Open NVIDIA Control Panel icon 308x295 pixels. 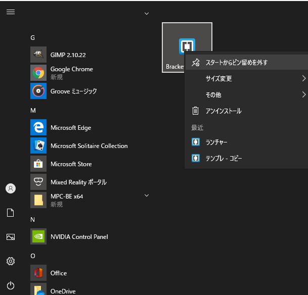38,236
